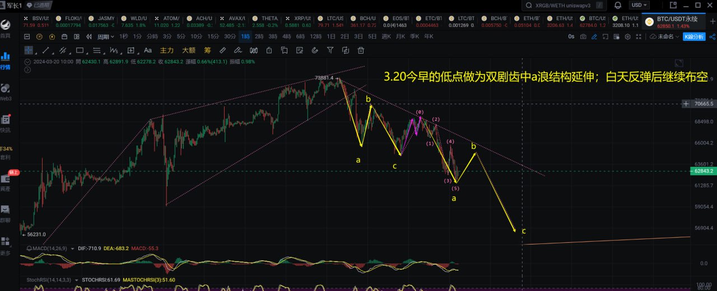Select the Elliott wave drawing tool
This screenshot has height=291, width=717.
[x=114, y=50]
